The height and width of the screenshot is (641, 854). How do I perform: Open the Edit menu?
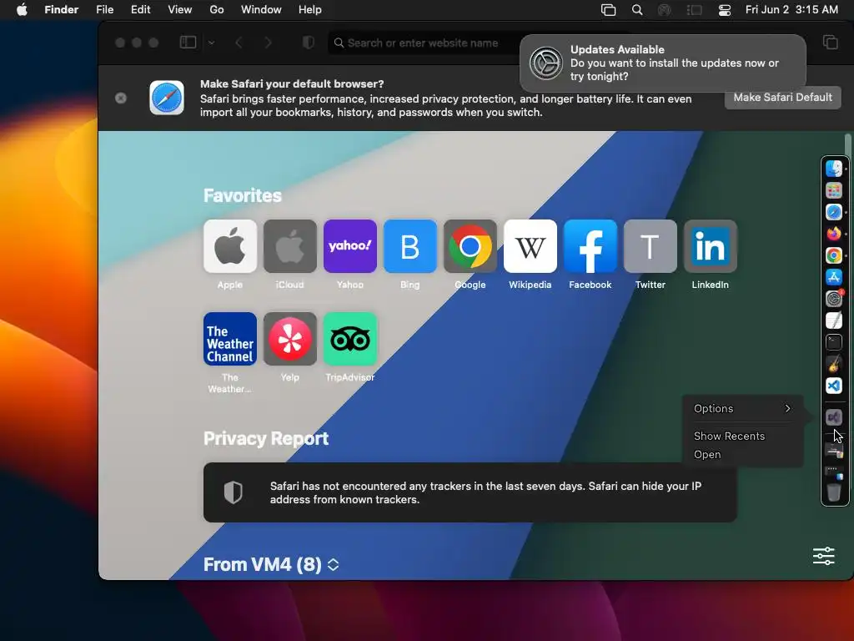(140, 10)
